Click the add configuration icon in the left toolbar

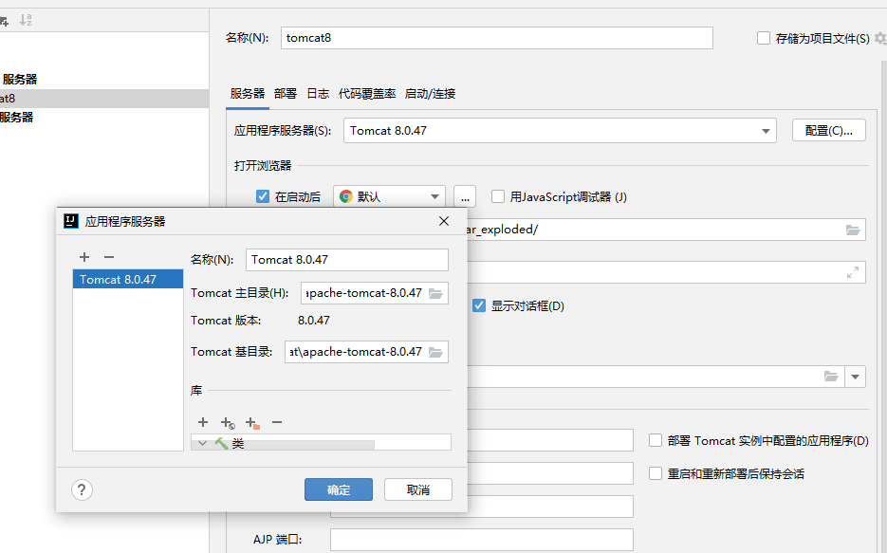[4, 21]
